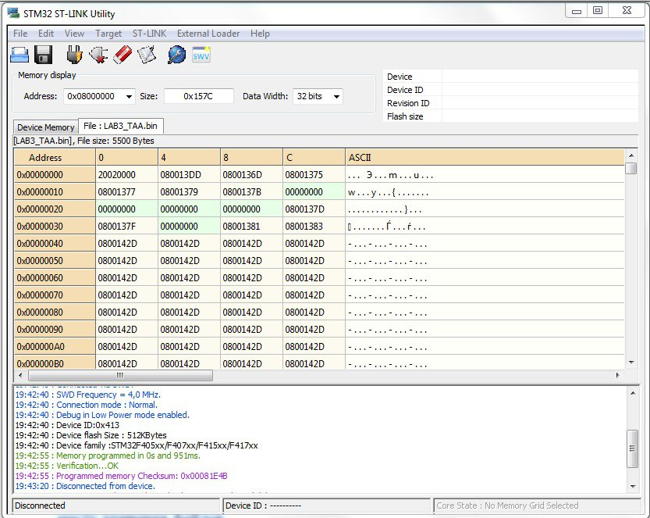Open the SWV viewer icon
Image resolution: width=650 pixels, height=518 pixels.
[201, 55]
